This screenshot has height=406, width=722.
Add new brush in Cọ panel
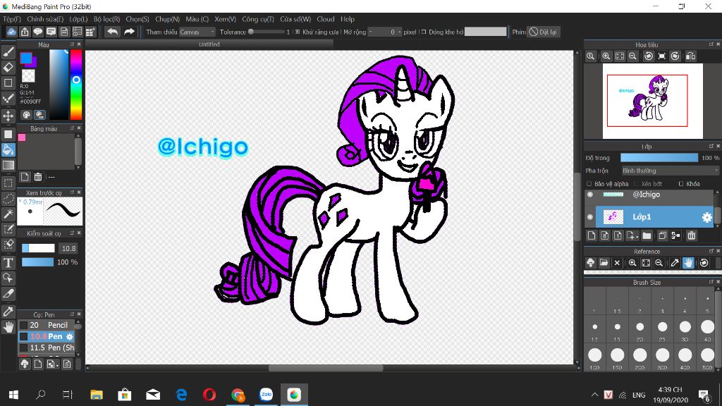pos(38,364)
